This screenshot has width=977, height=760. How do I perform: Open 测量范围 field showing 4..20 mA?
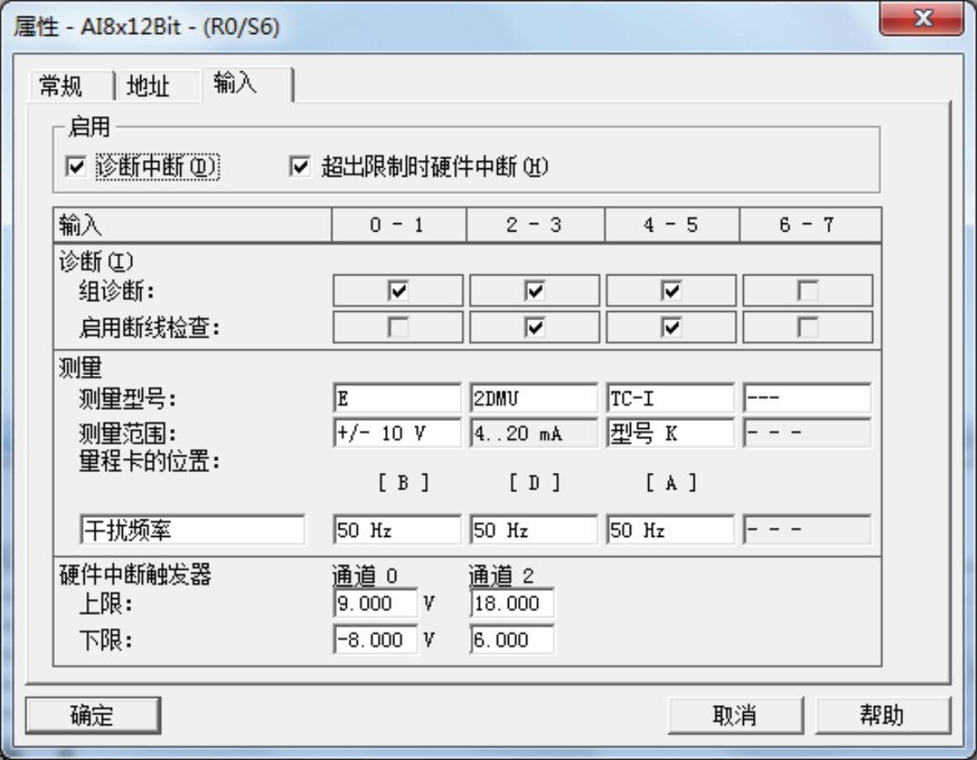pyautogui.click(x=534, y=433)
